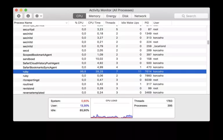
Task: Sort by Idle Wake Ups column
Action: click(x=130, y=23)
